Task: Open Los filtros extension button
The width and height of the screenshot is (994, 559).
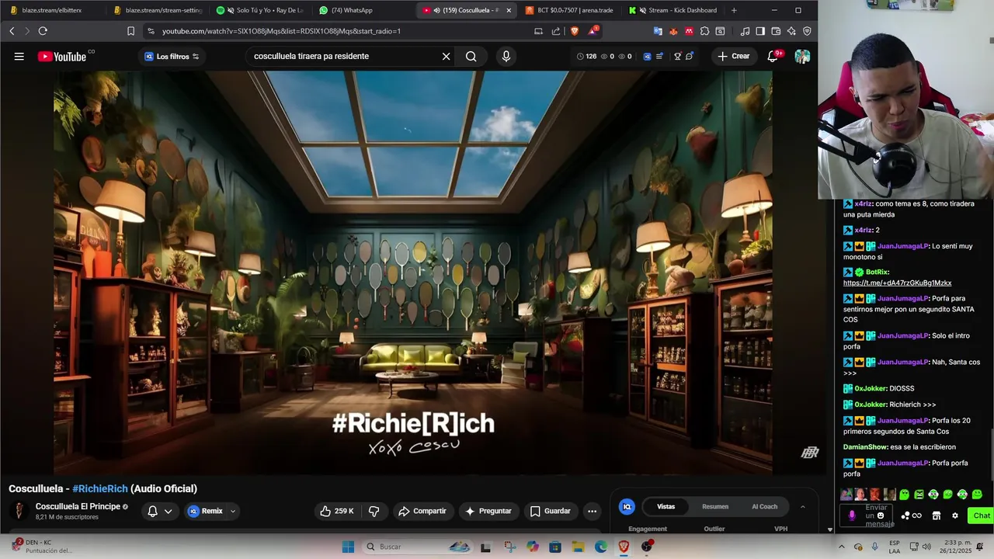Action: tap(172, 56)
